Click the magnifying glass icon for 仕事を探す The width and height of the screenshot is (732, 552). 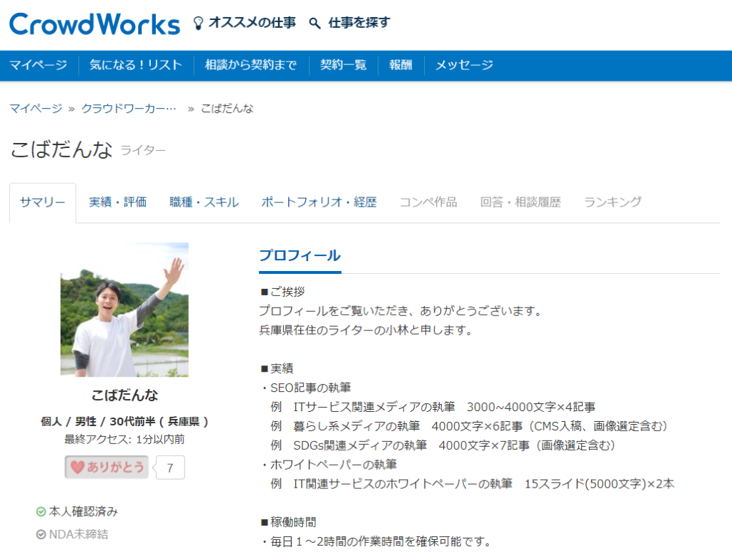[314, 22]
